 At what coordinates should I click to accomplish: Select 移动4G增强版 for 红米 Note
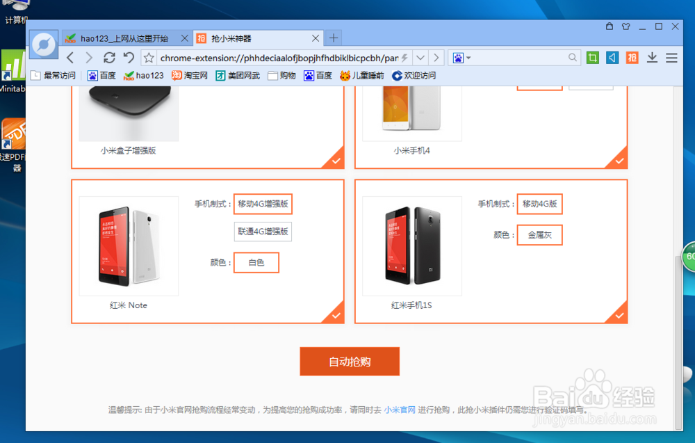263,204
